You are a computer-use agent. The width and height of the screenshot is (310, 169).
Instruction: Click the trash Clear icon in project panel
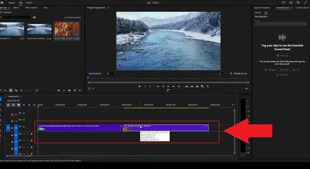pyautogui.click(x=80, y=90)
